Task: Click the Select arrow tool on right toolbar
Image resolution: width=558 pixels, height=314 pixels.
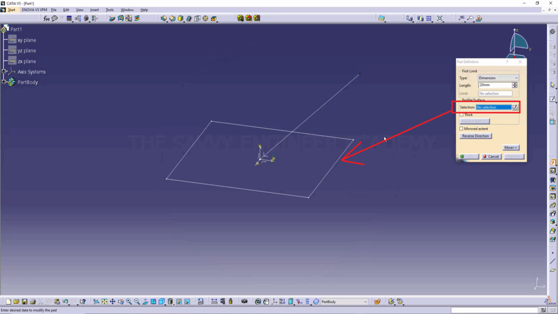Action: (553, 85)
